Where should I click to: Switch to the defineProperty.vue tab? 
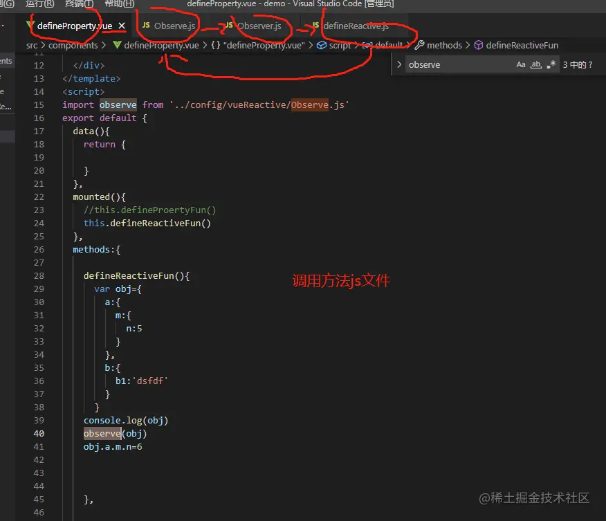(x=74, y=26)
